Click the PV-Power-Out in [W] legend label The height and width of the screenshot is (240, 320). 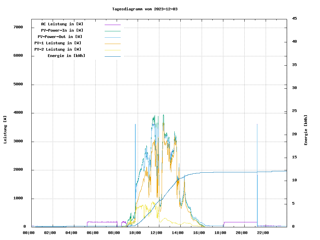click(60, 37)
